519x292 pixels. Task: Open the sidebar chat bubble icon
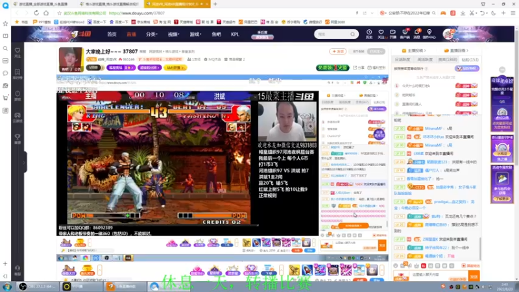point(5,73)
